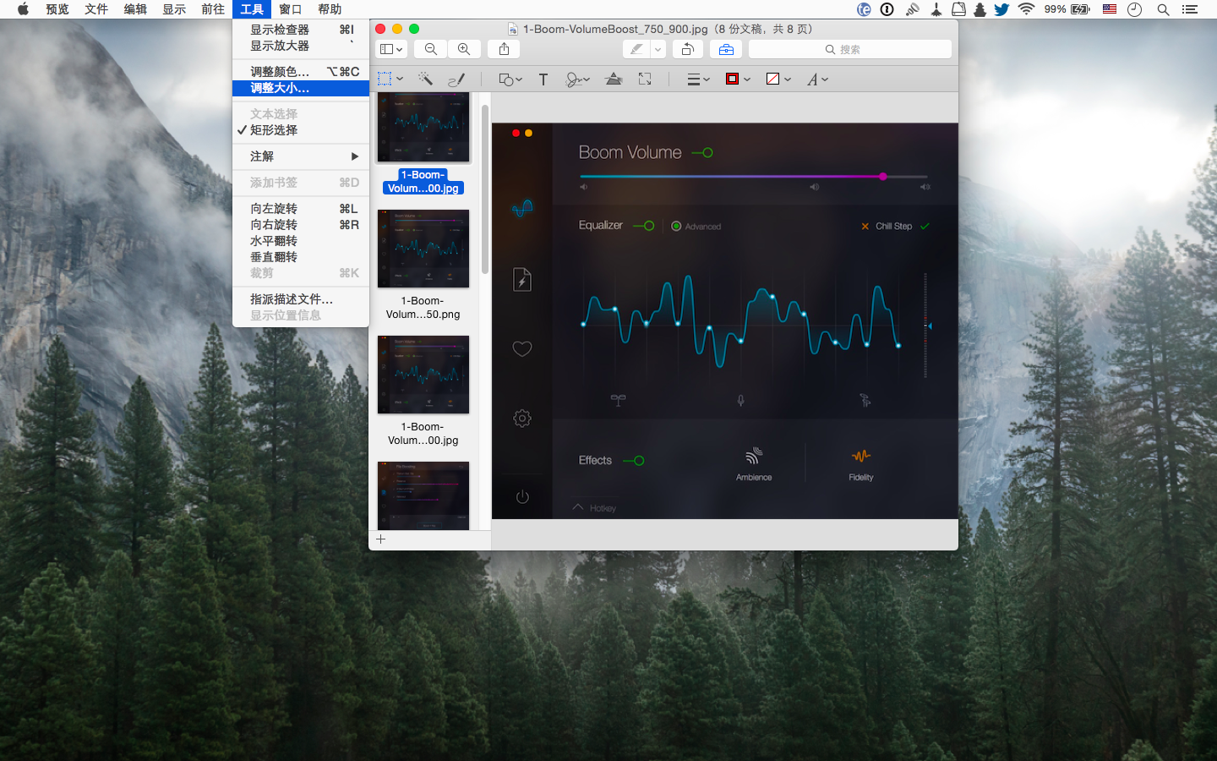Screen dimensions: 1217x761
Task: Toggle checked 矩形选择 menu item
Action: [x=301, y=130]
